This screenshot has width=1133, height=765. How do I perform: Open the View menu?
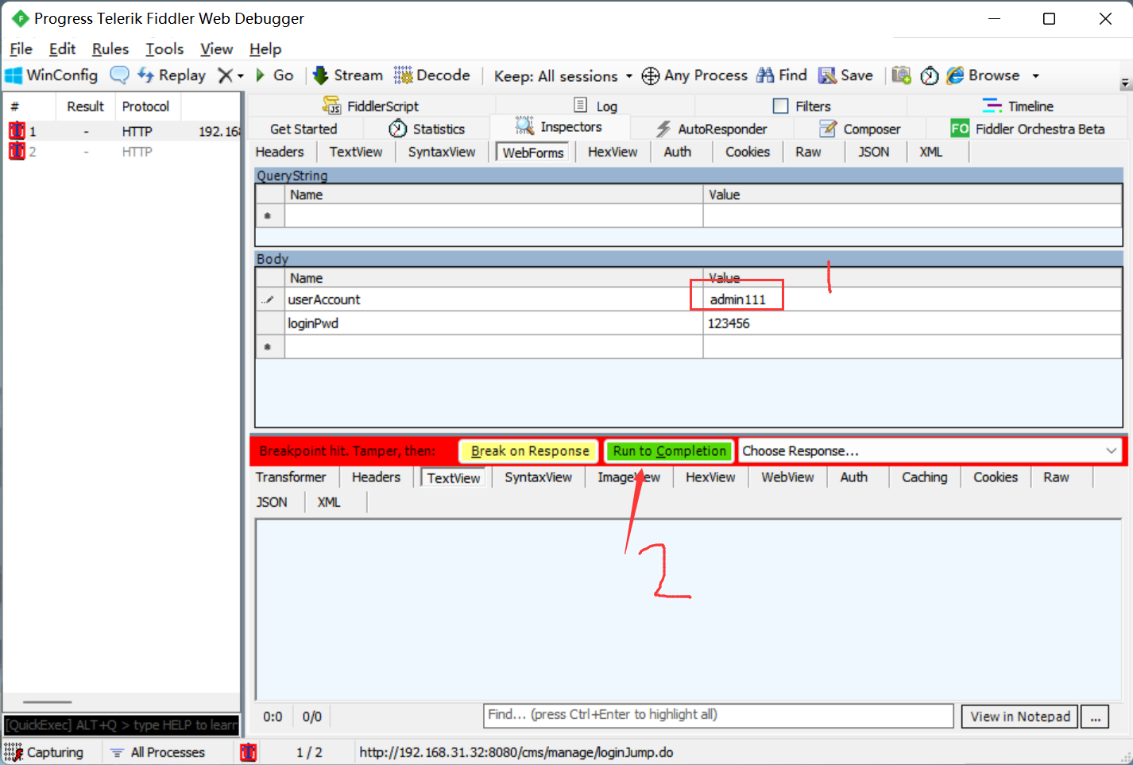point(216,49)
